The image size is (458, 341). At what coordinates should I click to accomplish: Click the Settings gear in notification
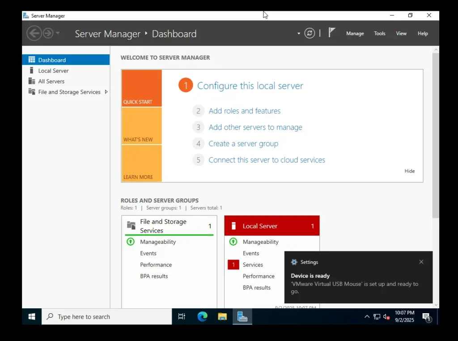coord(294,262)
